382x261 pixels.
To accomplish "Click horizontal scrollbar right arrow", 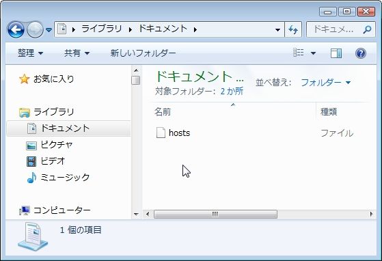I will click(371, 214).
